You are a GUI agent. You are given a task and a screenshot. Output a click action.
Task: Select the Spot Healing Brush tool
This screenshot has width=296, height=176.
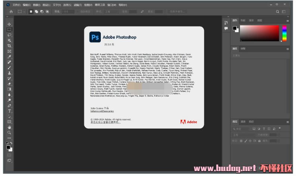point(9,62)
